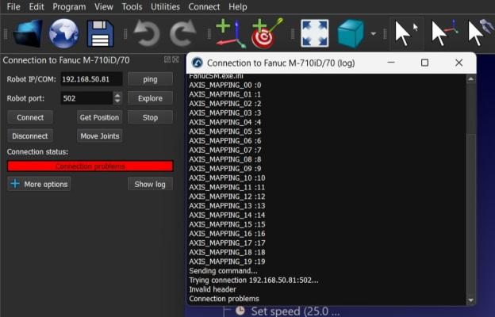Open the online library globe icon

[x=63, y=33]
